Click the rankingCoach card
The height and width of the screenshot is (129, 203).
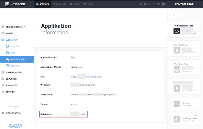tap(185, 119)
